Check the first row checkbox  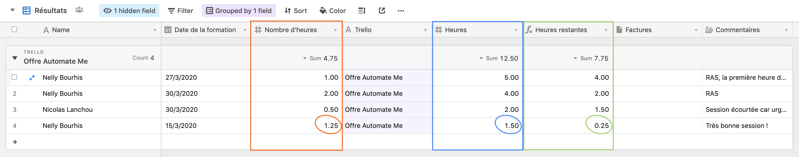click(x=14, y=77)
